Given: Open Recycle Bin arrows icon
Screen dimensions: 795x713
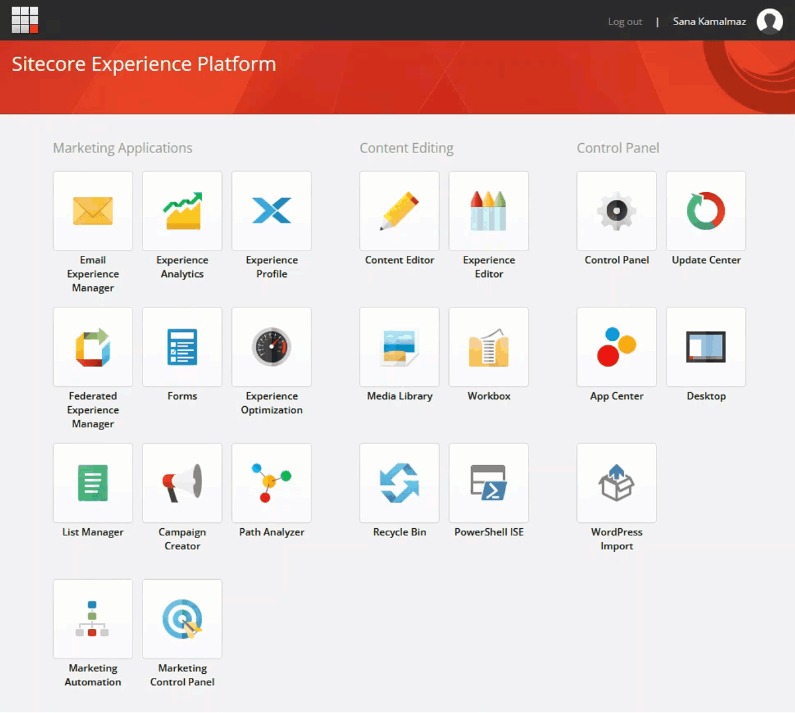Looking at the screenshot, I should click(x=399, y=483).
